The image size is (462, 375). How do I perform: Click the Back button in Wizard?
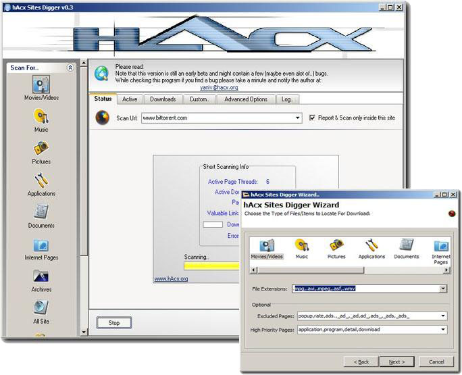361,361
